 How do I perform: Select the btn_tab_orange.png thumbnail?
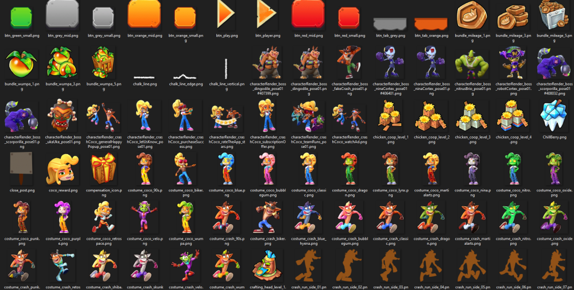click(431, 23)
